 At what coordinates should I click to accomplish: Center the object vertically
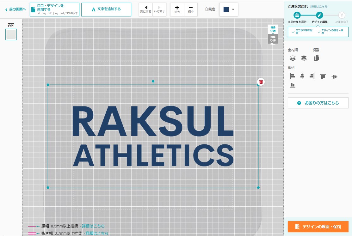[x=334, y=77]
